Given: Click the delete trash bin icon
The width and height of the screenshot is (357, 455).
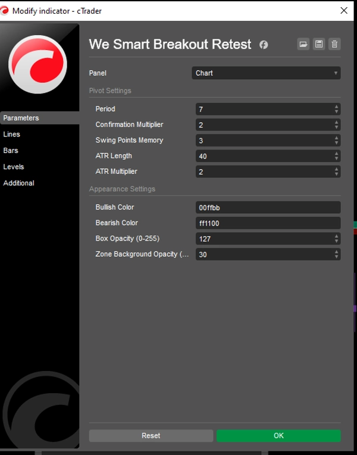Looking at the screenshot, I should 334,44.
